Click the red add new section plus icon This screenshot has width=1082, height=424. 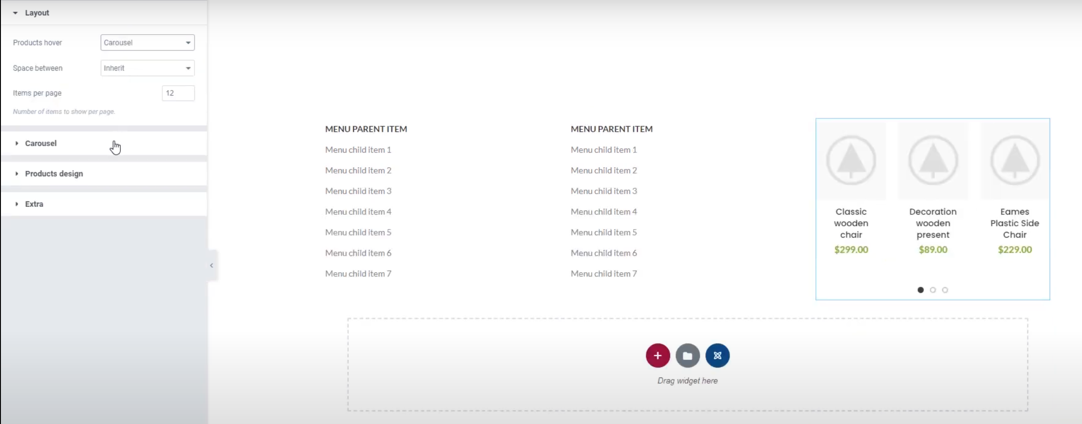click(657, 355)
